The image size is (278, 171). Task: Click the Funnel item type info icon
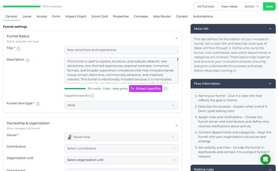tap(38, 104)
